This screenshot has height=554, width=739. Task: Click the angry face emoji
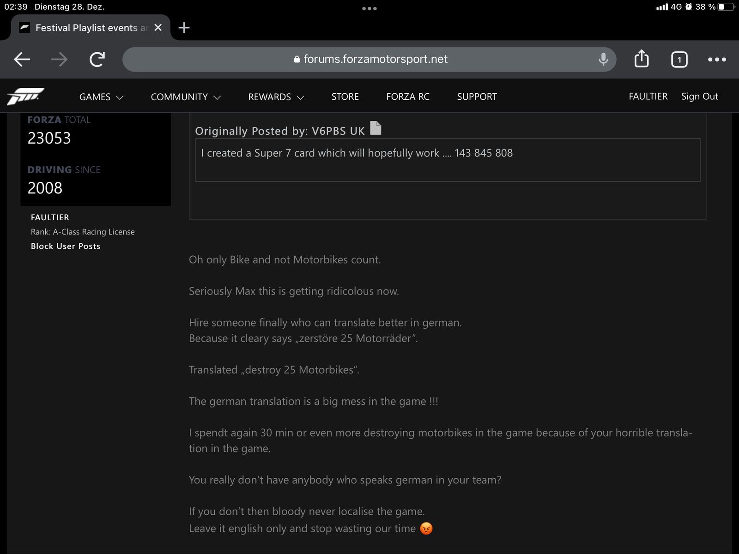(426, 528)
